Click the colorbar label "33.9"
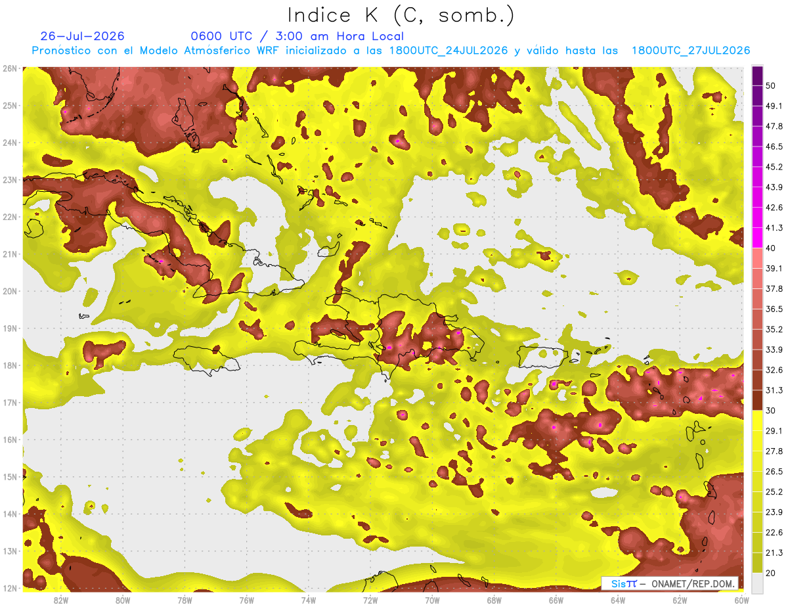 click(x=774, y=350)
